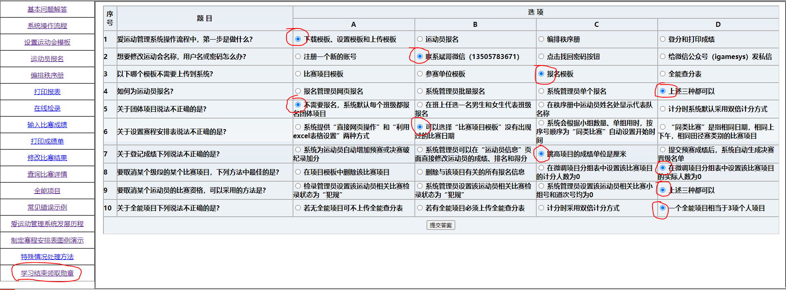Select "计分时系统默认采用双倍计分方式" in question 5
Image resolution: width=786 pixels, height=290 pixels.
663,109
